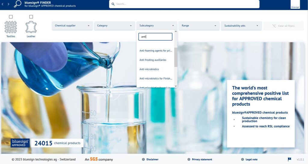Click the back navigation arrow
Image resolution: width=308 pixels, height=164 pixels.
[x=3, y=4]
